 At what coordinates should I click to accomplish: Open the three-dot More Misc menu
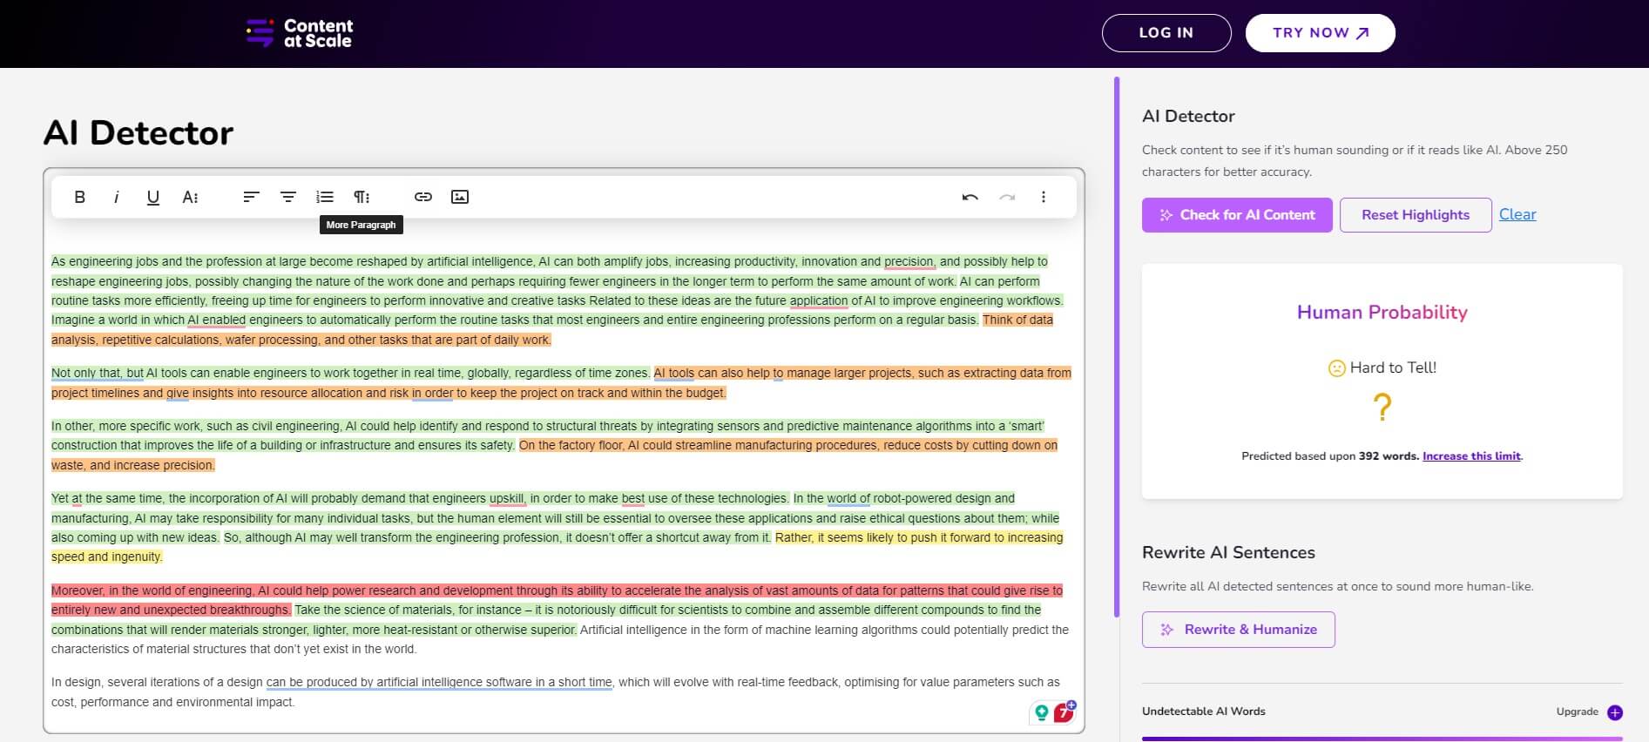pyautogui.click(x=1044, y=197)
